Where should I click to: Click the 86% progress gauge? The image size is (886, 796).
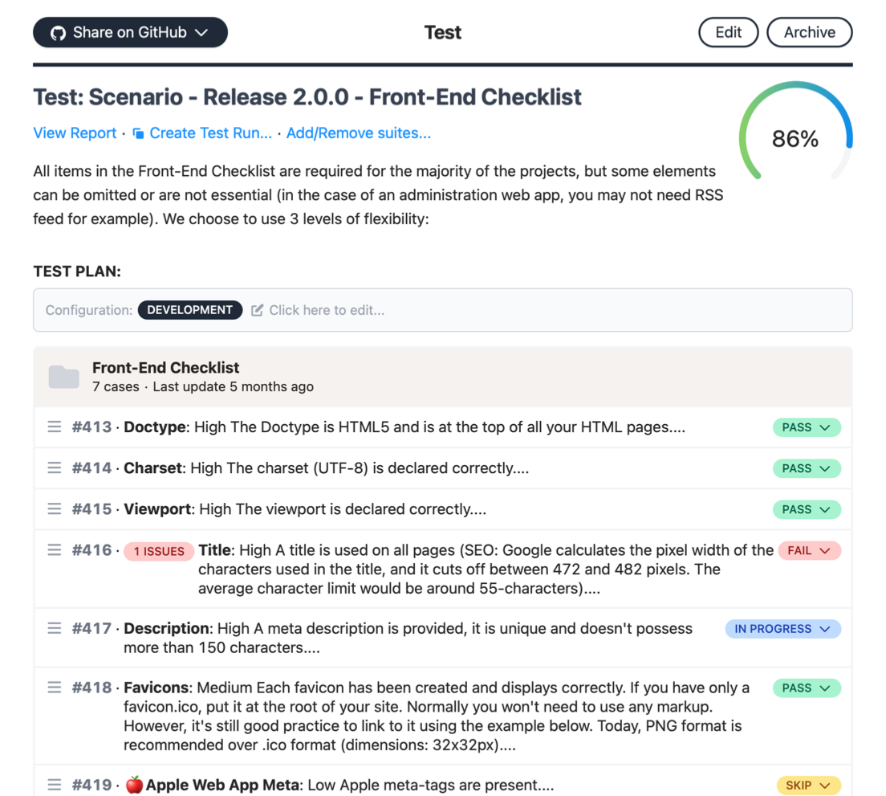point(795,136)
